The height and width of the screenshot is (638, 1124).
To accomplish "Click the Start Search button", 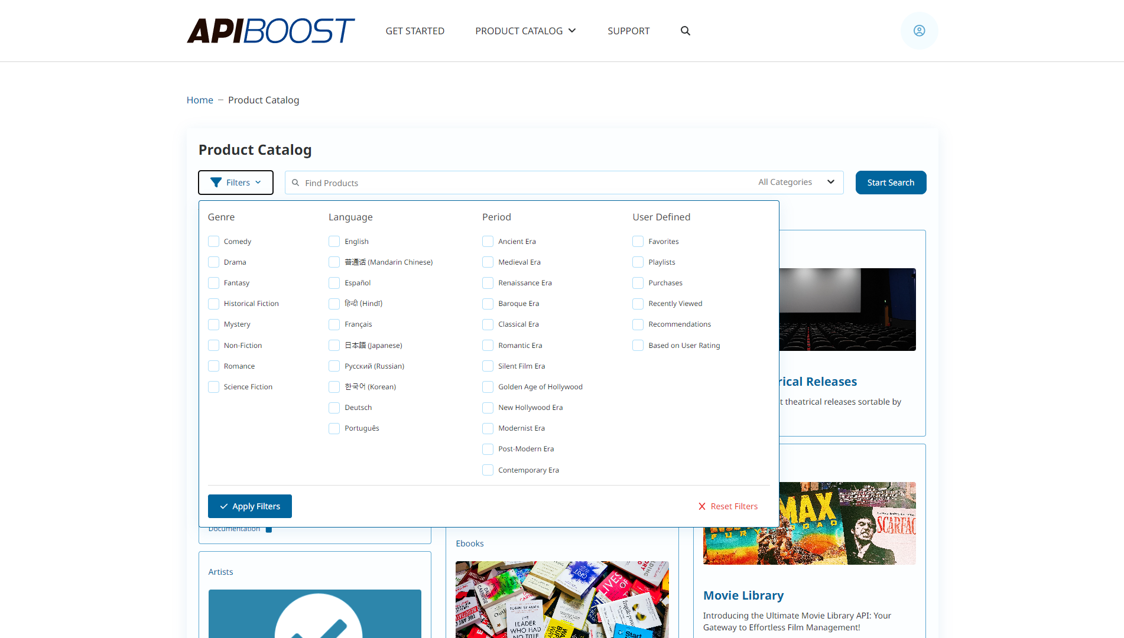I will point(891,183).
